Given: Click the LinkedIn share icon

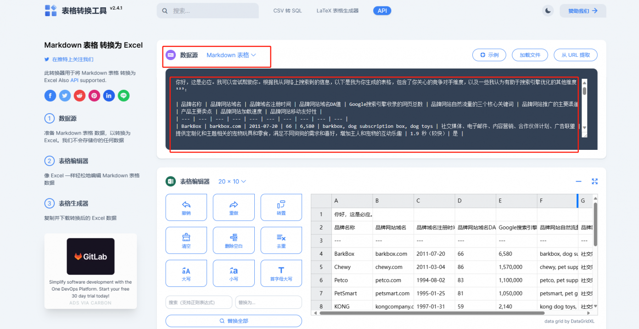Looking at the screenshot, I should click(109, 95).
